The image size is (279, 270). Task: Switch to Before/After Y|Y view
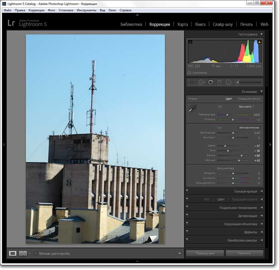tap(23, 254)
